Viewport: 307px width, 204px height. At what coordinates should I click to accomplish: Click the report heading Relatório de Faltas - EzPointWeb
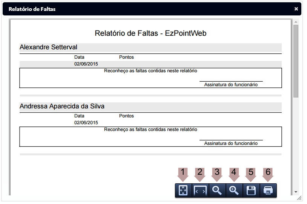tap(150, 33)
